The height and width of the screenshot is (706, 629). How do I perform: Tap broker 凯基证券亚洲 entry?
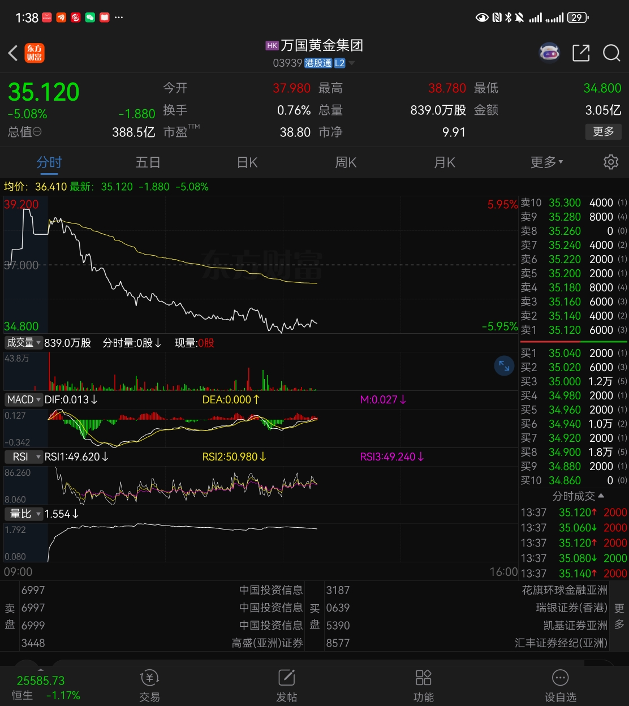tap(575, 625)
